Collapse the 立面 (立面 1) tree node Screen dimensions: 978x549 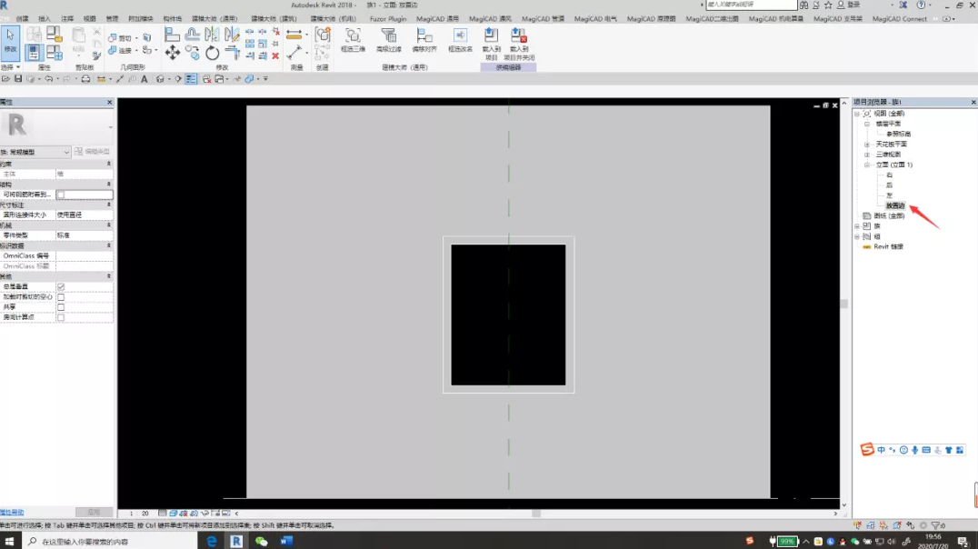pos(867,165)
